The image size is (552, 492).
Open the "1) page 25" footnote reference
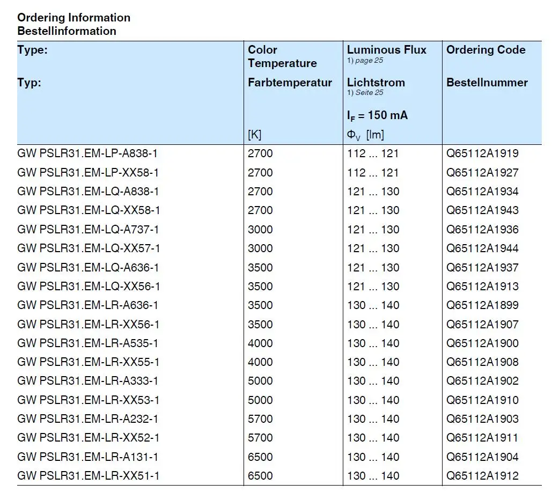(365, 61)
